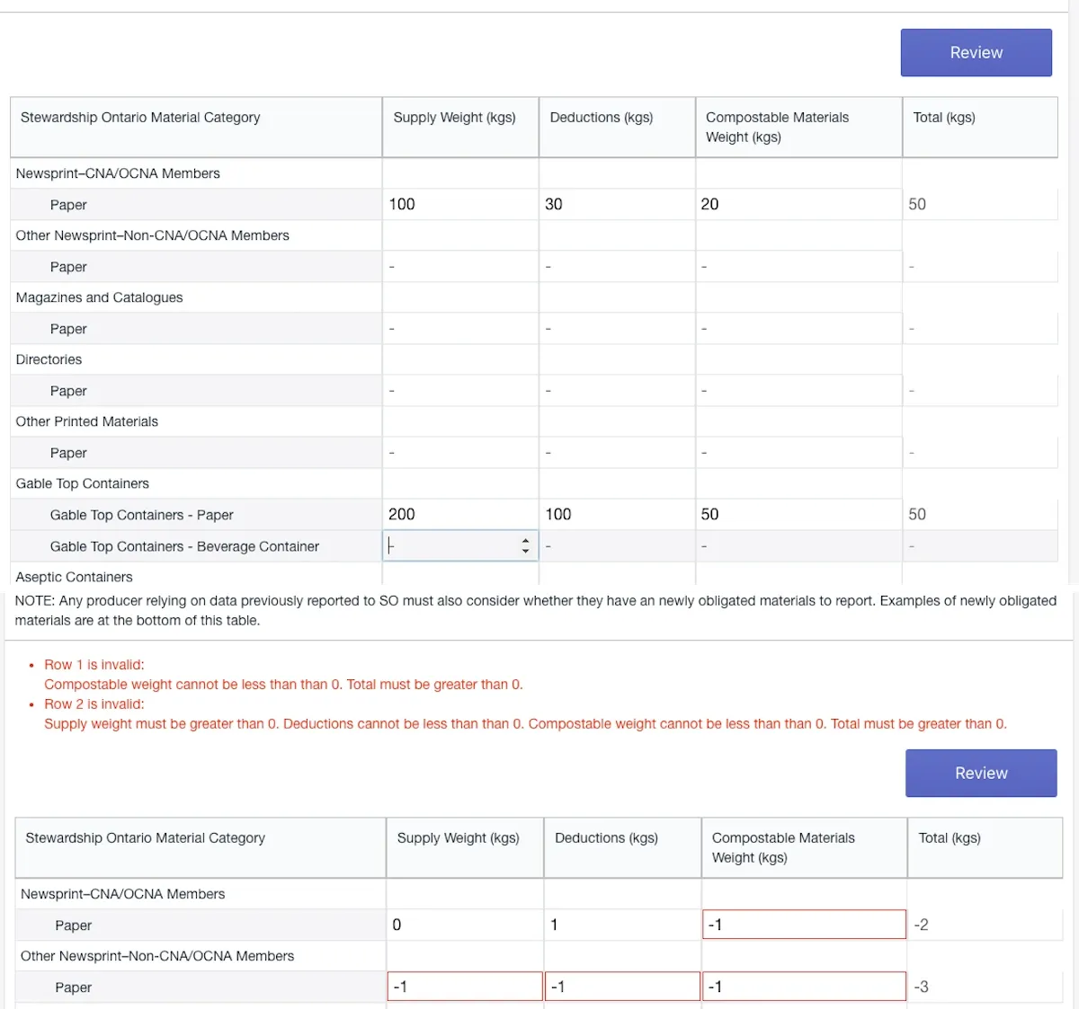Select invalid compostable -1 in Other Newsprint row
This screenshot has height=1009, width=1079.
(804, 987)
